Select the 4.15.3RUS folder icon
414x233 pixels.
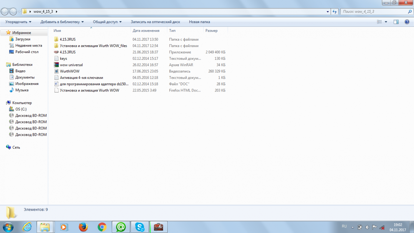point(57,39)
